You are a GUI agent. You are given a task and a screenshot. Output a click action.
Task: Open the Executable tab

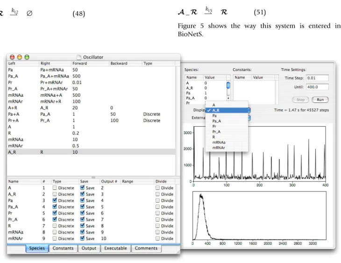(115, 248)
